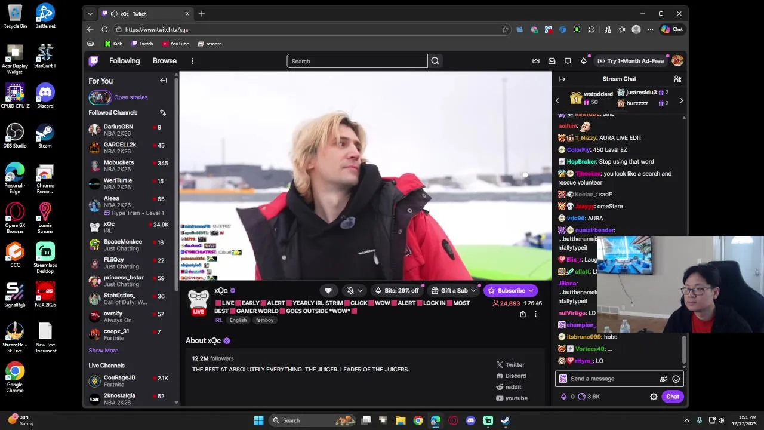Open xQc's Discord link

click(x=511, y=376)
